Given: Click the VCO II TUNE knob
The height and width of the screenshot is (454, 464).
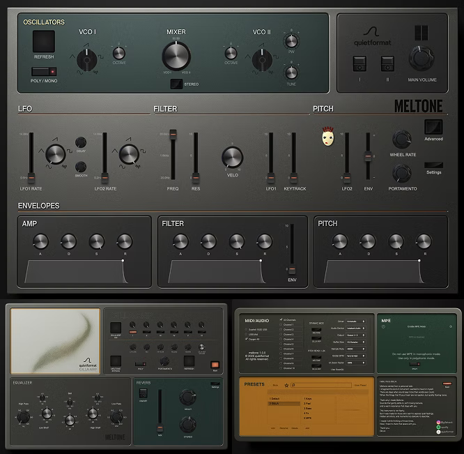Looking at the screenshot, I should click(291, 73).
